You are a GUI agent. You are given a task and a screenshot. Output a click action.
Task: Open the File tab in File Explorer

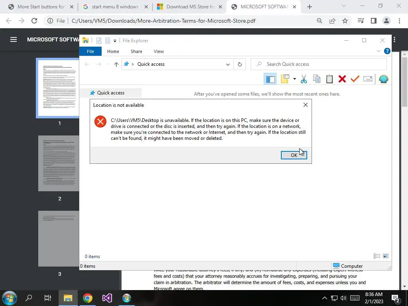pyautogui.click(x=90, y=51)
